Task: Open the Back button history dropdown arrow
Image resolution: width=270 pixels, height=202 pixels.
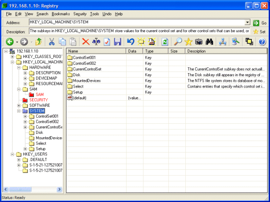Action: coord(17,42)
